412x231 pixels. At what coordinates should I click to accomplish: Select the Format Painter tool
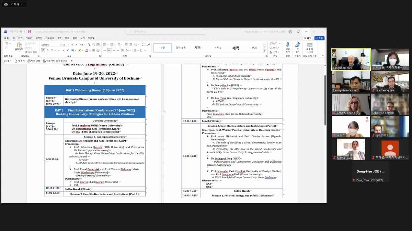[x=31, y=52]
